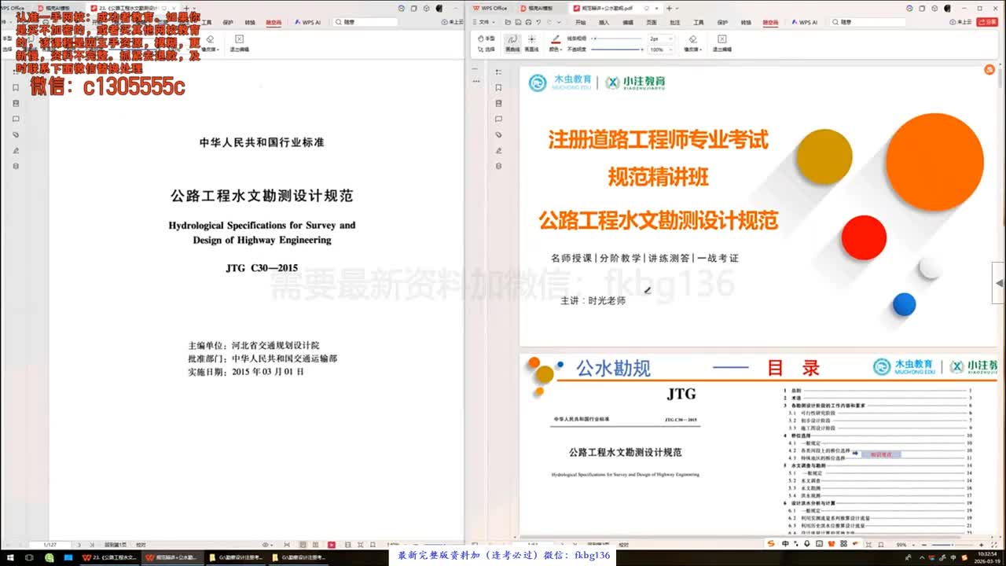Open the 插入 tab in right window
1006x566 pixels.
(604, 23)
